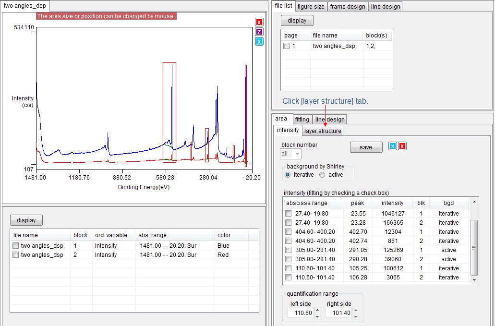Click the purple Z icon beside the graph
The width and height of the screenshot is (495, 326).
[x=259, y=32]
